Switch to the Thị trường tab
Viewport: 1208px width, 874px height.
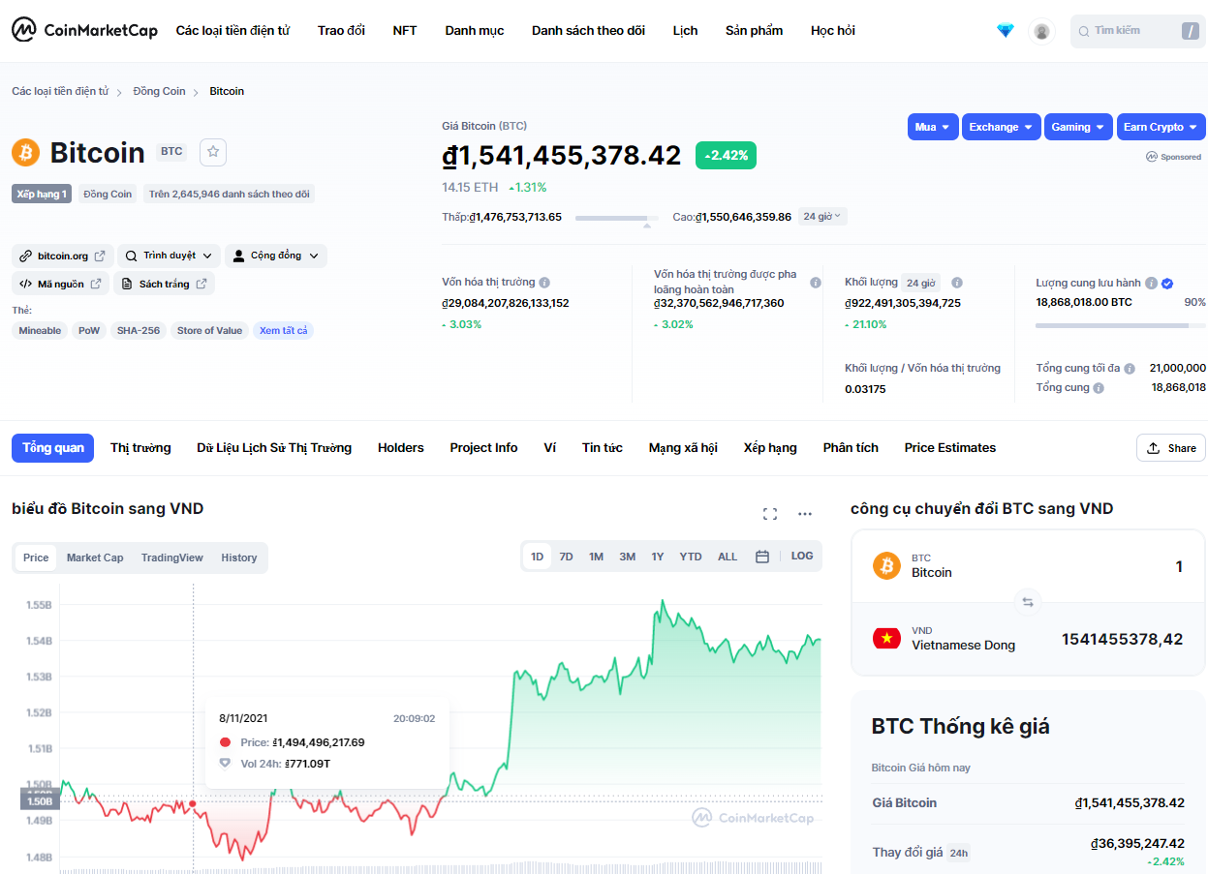[140, 448]
